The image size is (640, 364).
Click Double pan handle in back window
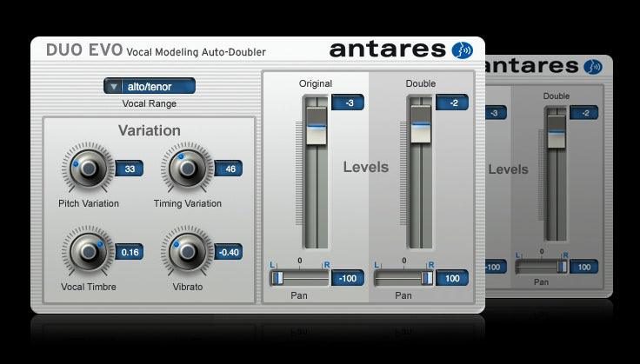562,267
